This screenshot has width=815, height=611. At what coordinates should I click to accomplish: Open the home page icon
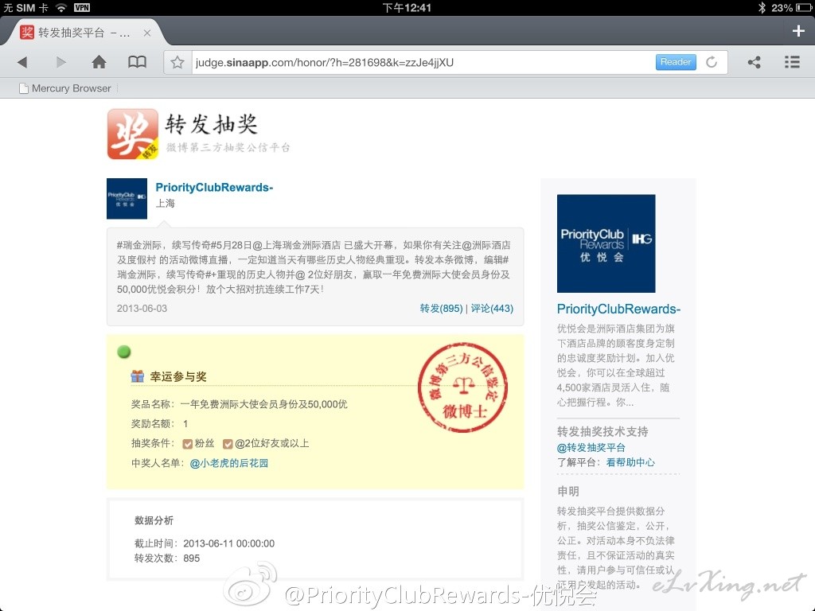tap(99, 62)
